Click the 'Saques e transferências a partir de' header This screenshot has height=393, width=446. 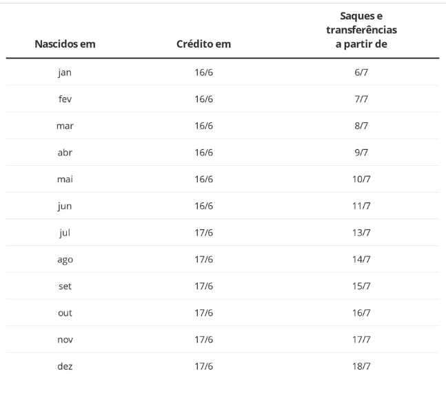pyautogui.click(x=361, y=30)
